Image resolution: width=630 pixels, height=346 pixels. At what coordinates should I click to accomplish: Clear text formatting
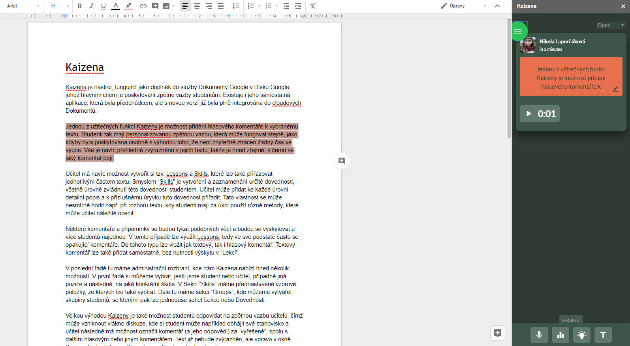click(x=313, y=6)
